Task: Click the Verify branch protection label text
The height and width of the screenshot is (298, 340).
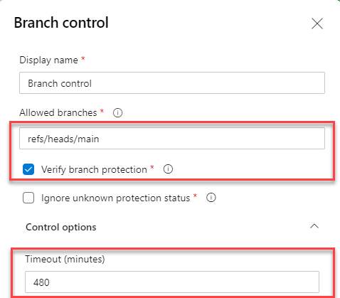Action: [94, 169]
